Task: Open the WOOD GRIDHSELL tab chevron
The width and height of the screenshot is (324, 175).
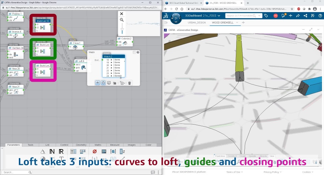Action: point(237,23)
